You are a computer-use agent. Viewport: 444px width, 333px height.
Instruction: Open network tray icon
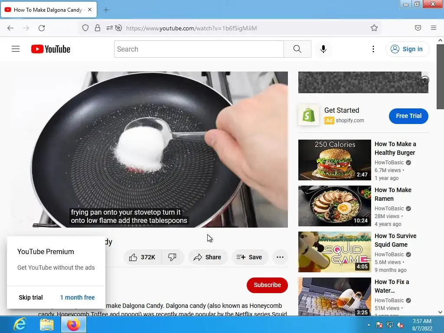(390, 325)
